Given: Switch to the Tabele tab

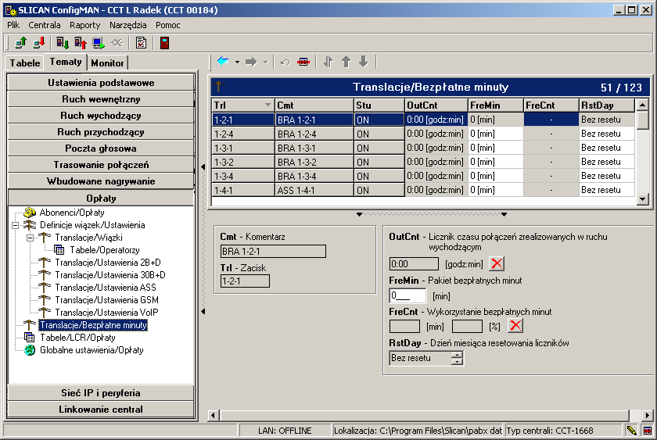Looking at the screenshot, I should click(x=25, y=63).
